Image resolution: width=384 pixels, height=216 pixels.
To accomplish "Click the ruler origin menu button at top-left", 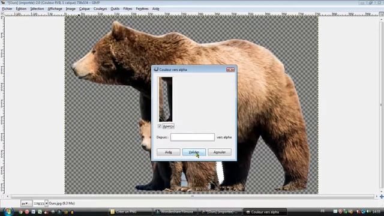I will click(x=2, y=14).
